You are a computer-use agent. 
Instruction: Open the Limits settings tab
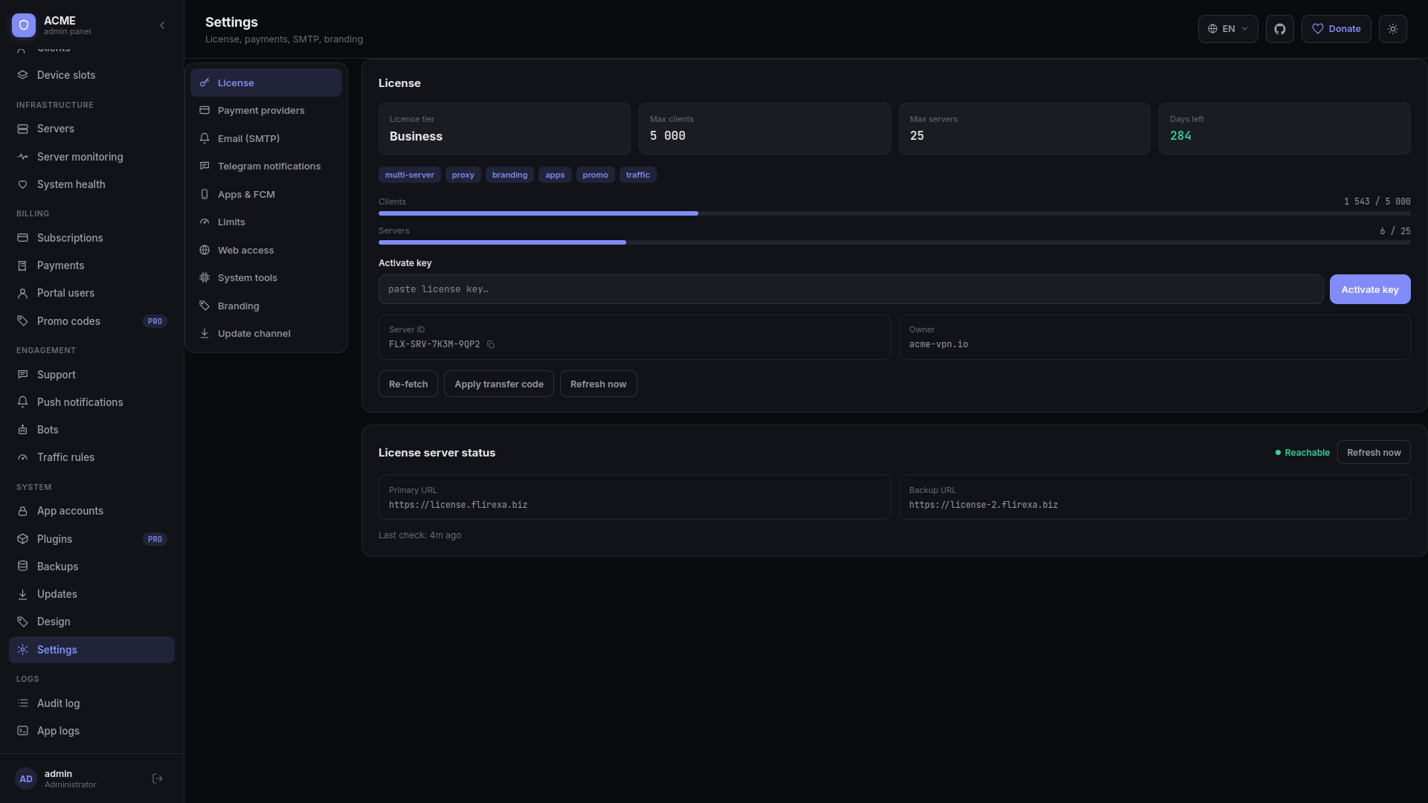coord(266,222)
